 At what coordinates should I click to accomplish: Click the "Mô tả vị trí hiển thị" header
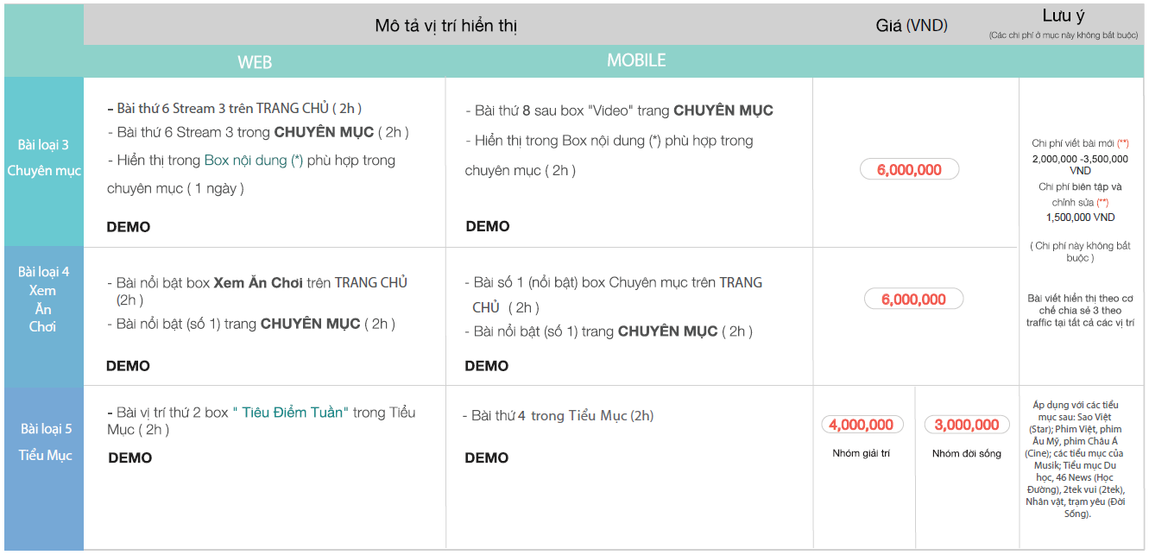pyautogui.click(x=445, y=26)
